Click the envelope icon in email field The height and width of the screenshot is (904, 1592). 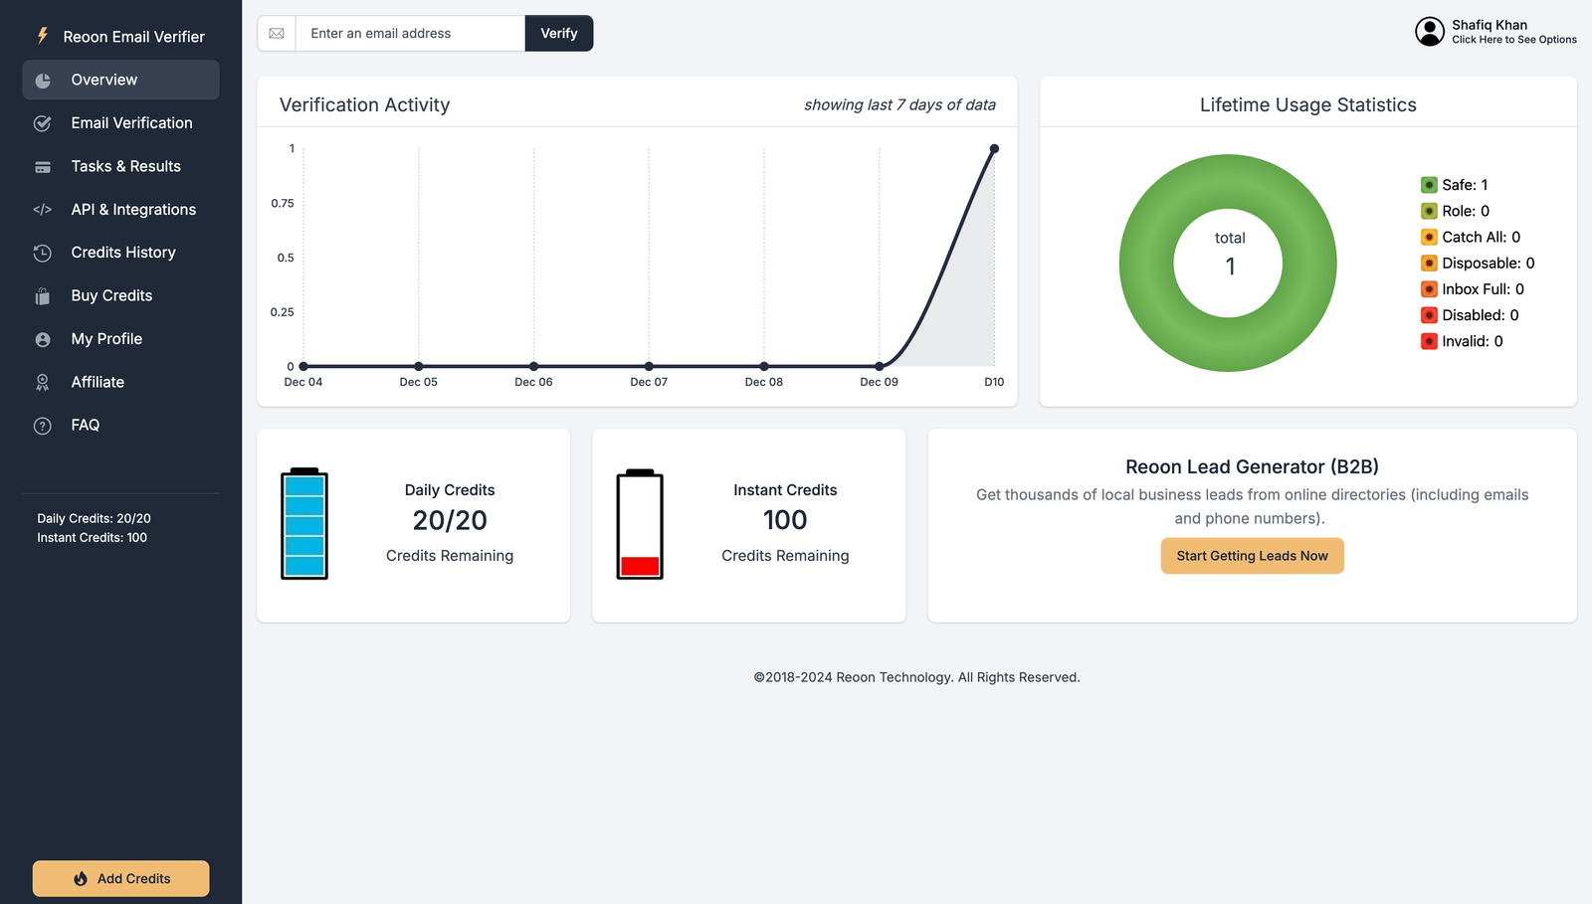point(277,34)
